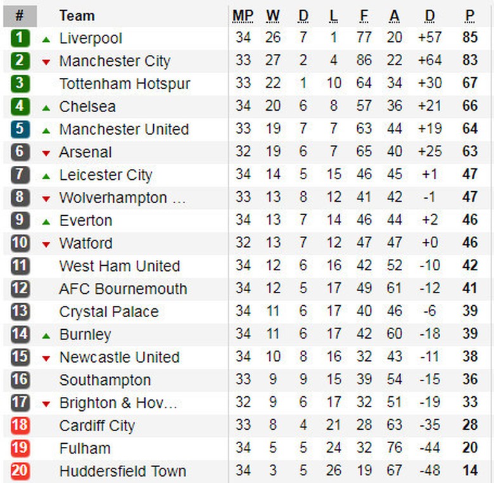Screen dimensions: 494x483
Task: Sort table by MP column header
Action: (x=243, y=16)
